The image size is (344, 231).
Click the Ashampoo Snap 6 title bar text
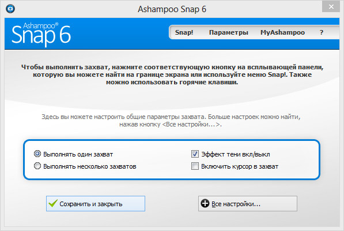[172, 9]
